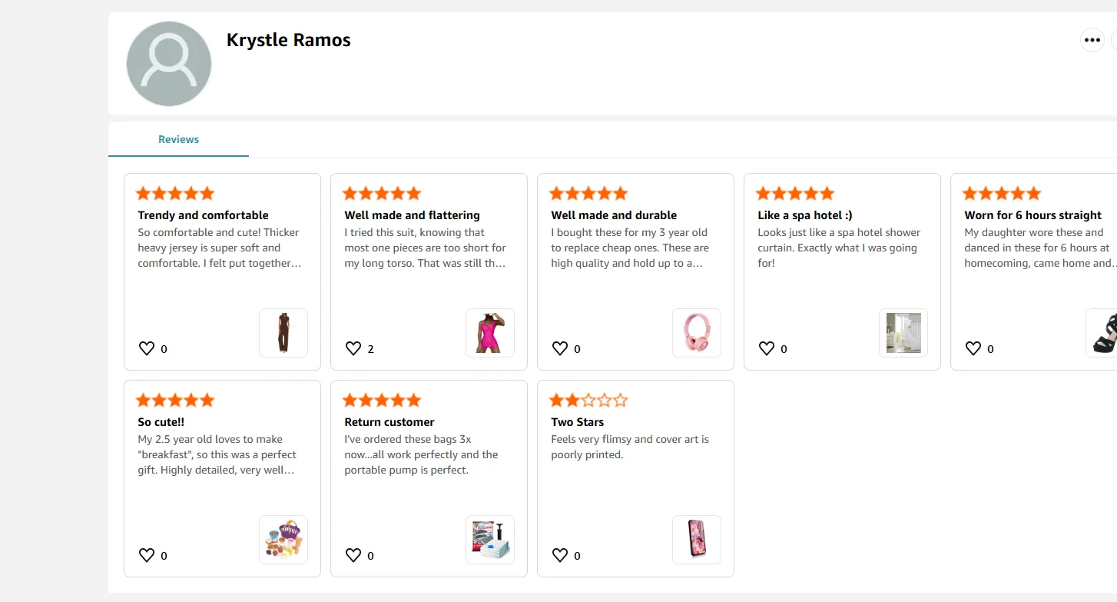The width and height of the screenshot is (1117, 602).
Task: View the pink headphones product image
Action: tap(697, 333)
